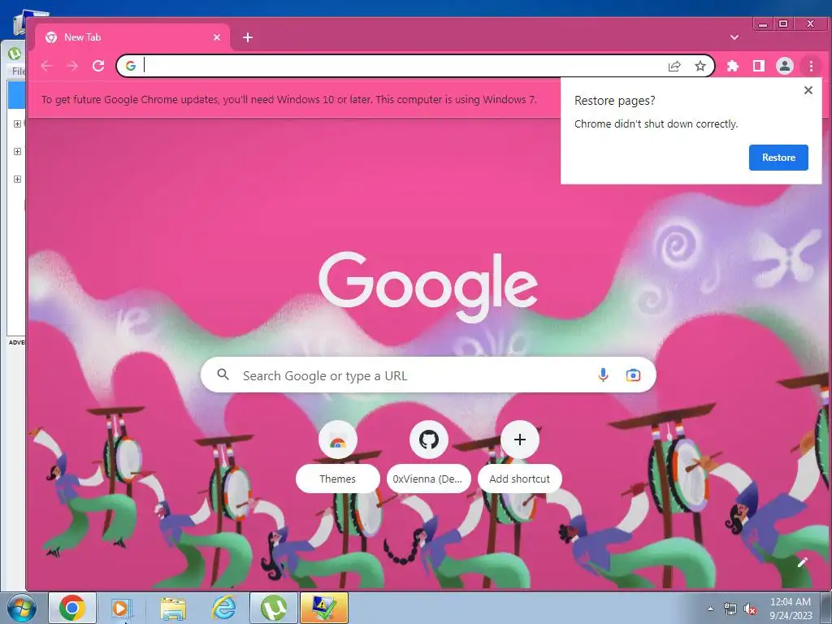Close the New Tab tab
This screenshot has width=832, height=624.
click(216, 37)
